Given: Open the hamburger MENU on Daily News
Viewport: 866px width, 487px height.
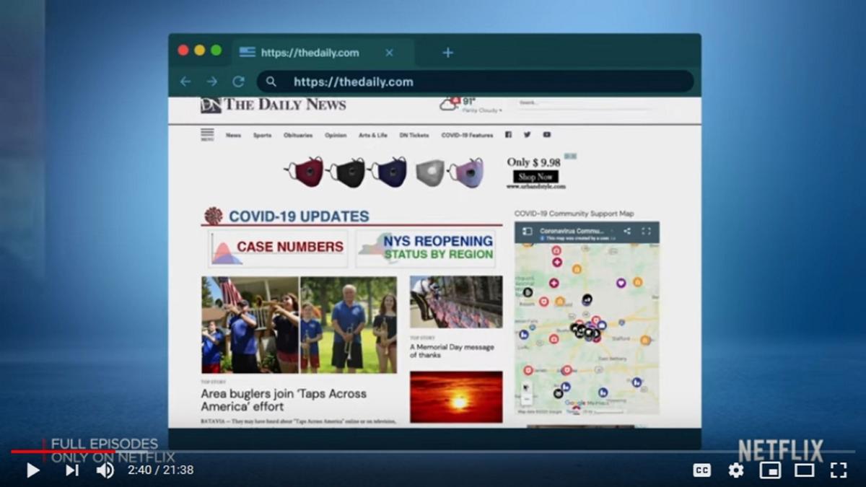Looking at the screenshot, I should pos(207,134).
